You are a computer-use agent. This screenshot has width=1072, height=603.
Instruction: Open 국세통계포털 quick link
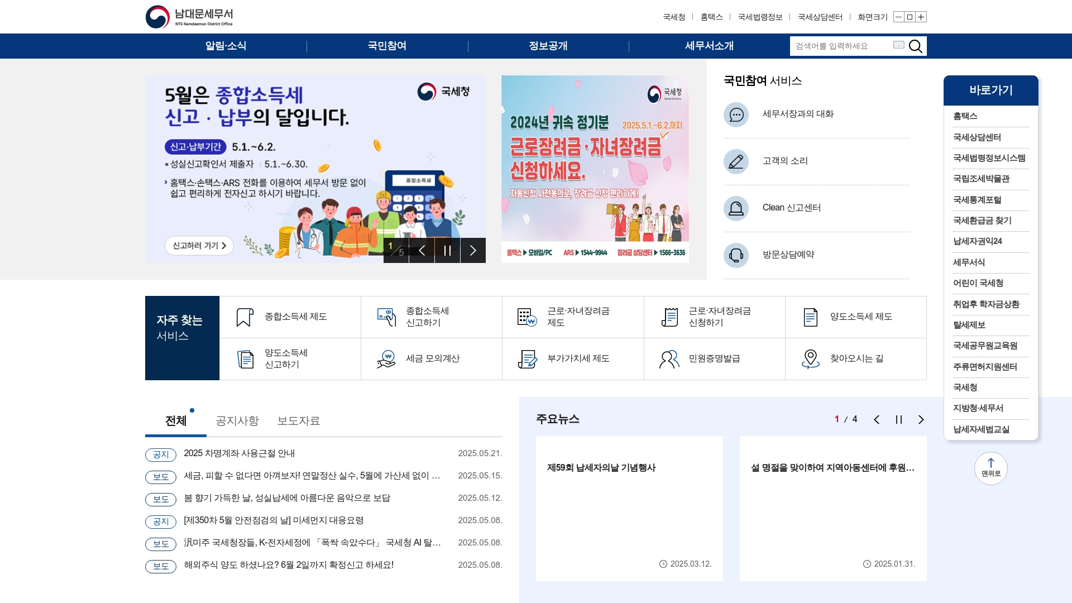tap(977, 200)
